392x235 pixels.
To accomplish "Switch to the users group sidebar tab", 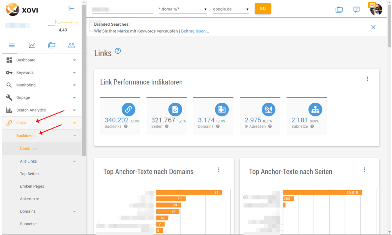I will (x=72, y=45).
